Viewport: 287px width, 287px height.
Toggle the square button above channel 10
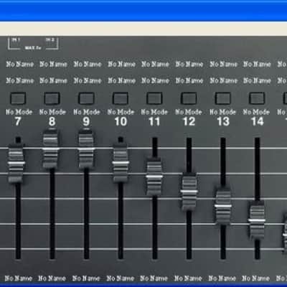(x=121, y=98)
